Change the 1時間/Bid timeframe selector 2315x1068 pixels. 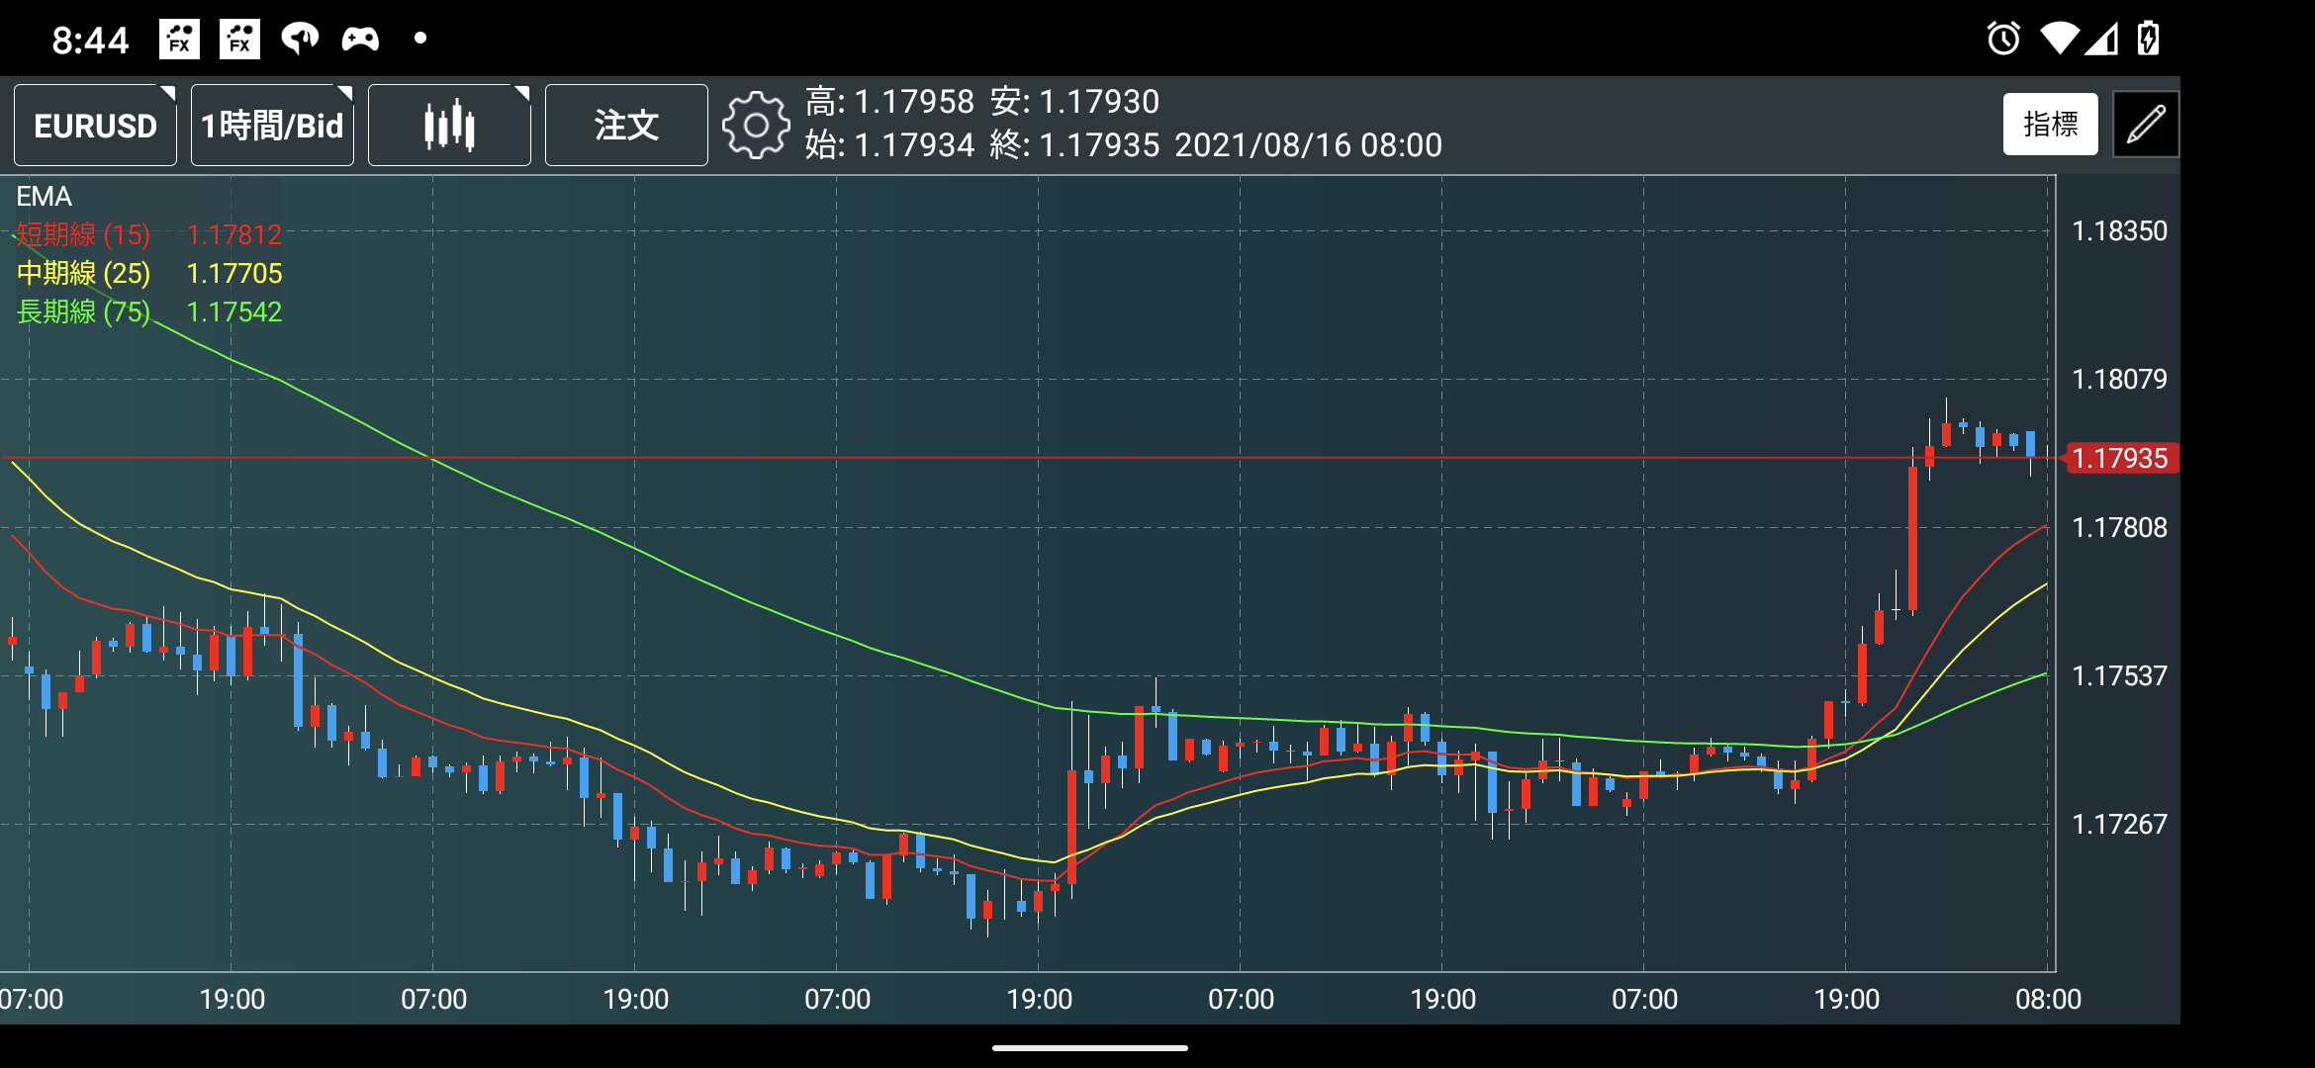pyautogui.click(x=272, y=125)
